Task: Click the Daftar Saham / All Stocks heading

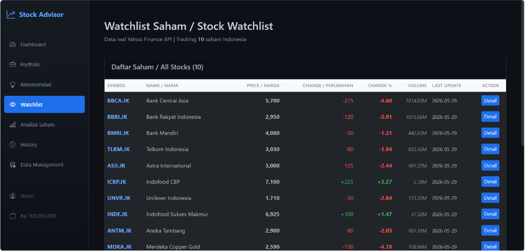Action: (157, 67)
